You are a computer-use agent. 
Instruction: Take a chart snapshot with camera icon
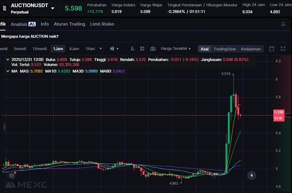click(x=153, y=49)
